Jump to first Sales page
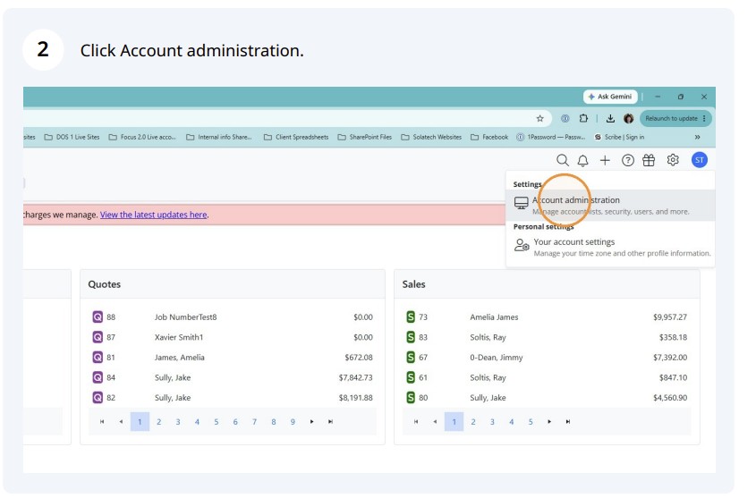Image resolution: width=756 pixels, height=498 pixels. [416, 422]
